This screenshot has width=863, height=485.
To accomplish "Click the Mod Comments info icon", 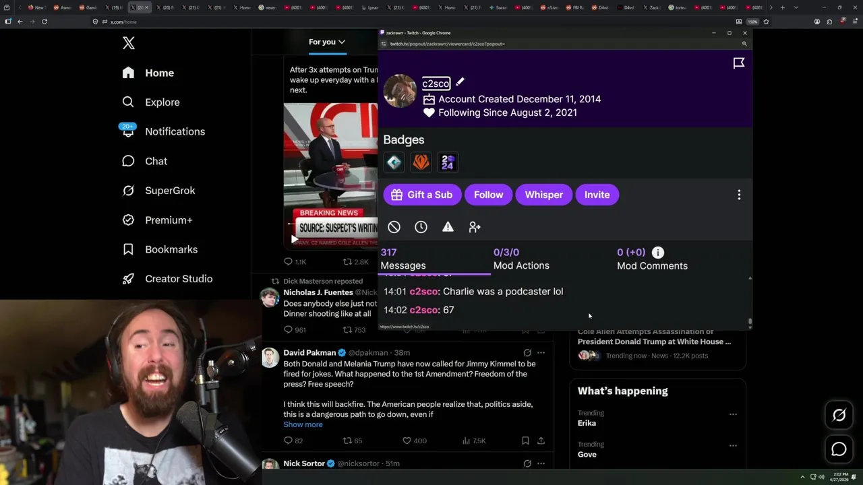I will tap(658, 253).
